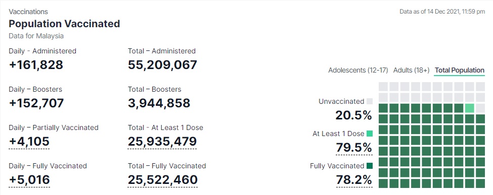Screen dimensions: 493x195
Task: Click the Population Vaccinated heading
Action: 64,24
